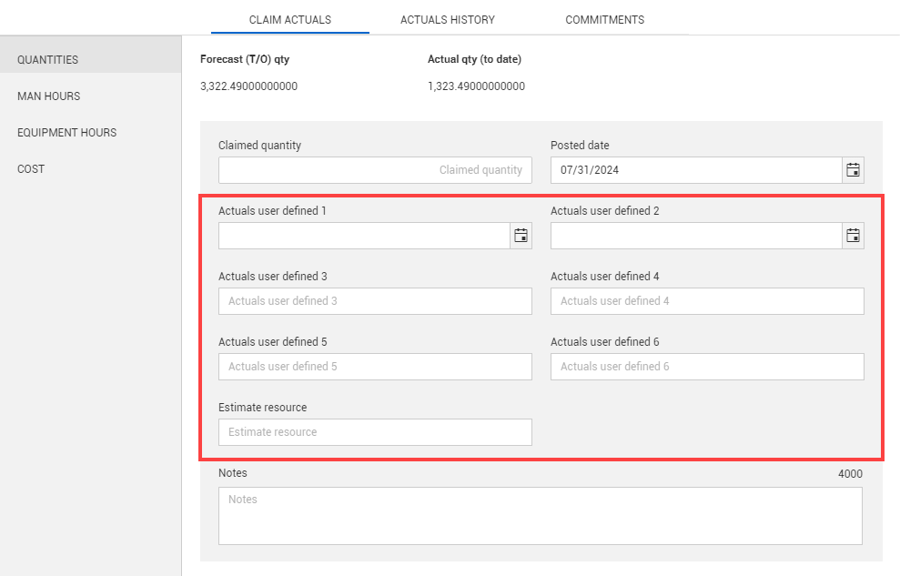Screen dimensions: 900x576
Task: Open calendar for Actuals user defined 1
Action: pyautogui.click(x=521, y=236)
